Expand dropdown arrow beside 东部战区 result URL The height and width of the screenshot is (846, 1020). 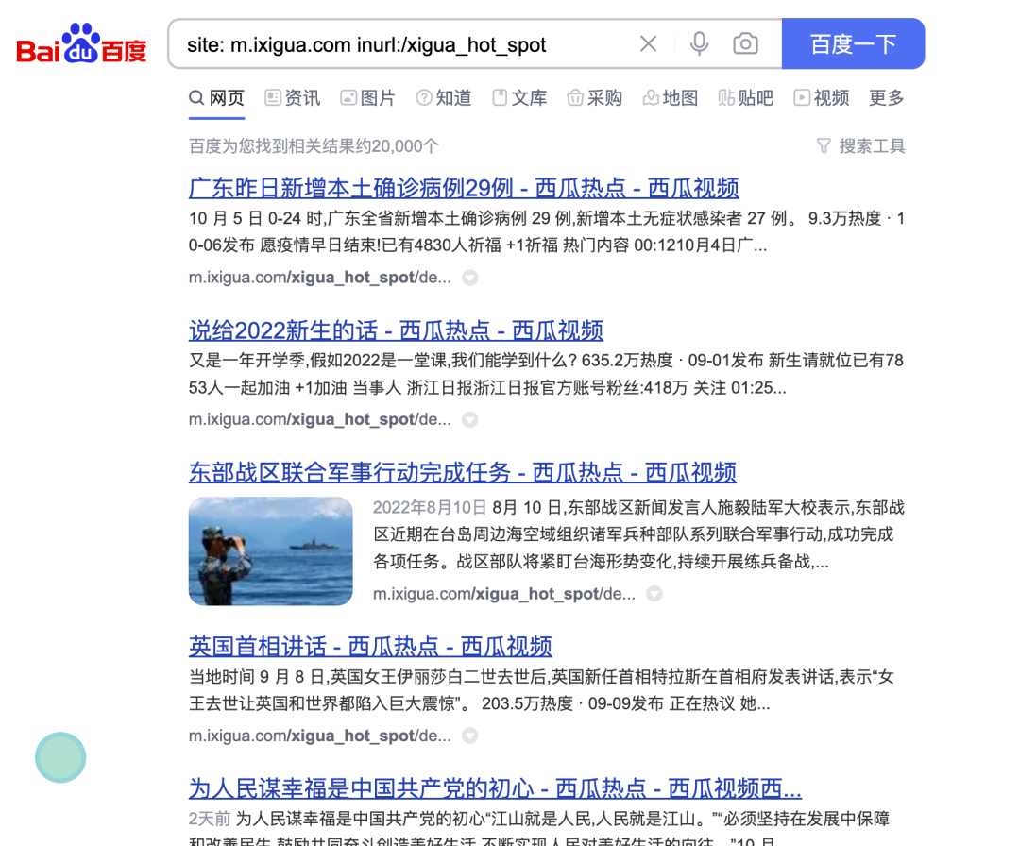(654, 594)
